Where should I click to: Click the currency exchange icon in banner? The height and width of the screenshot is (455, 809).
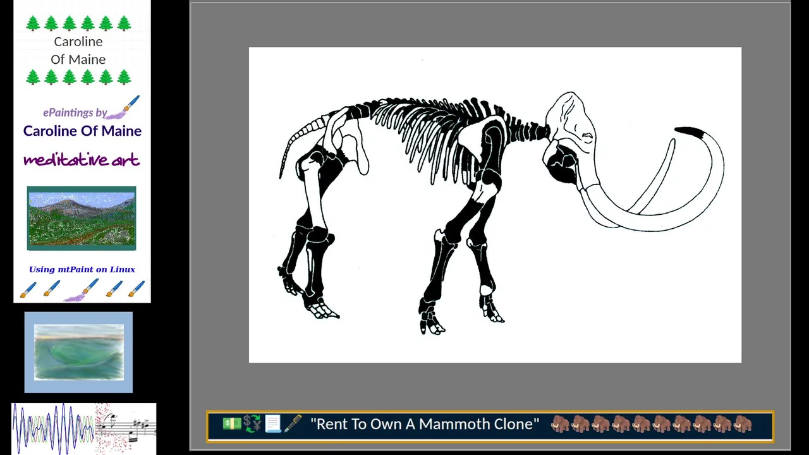(252, 424)
